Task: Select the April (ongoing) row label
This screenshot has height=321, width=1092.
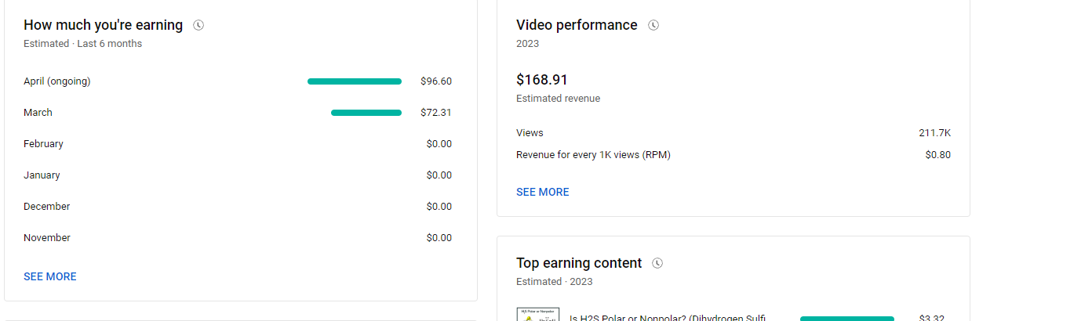Action: click(x=57, y=81)
